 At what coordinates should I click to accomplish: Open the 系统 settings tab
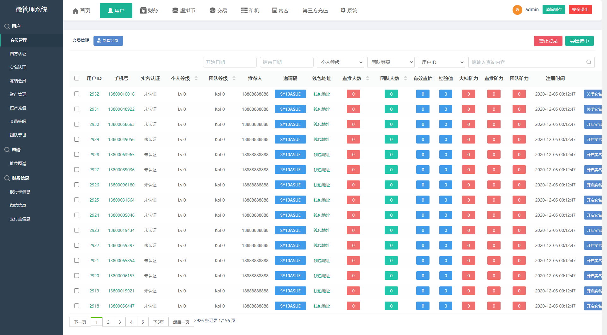[x=349, y=11]
